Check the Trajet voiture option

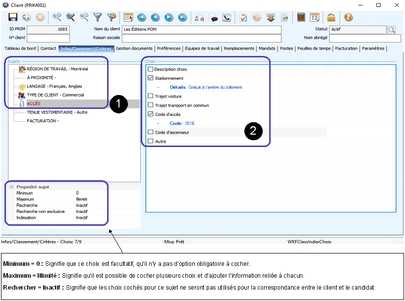(x=151, y=96)
